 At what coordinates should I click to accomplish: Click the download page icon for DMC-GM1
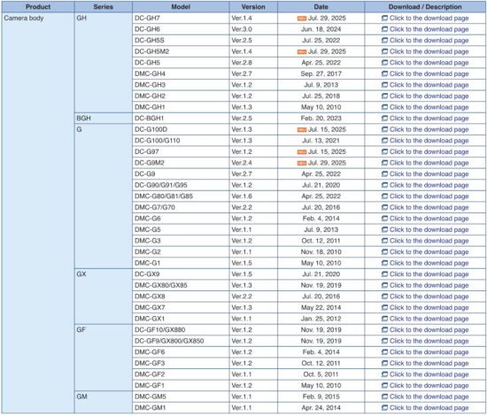pos(384,408)
